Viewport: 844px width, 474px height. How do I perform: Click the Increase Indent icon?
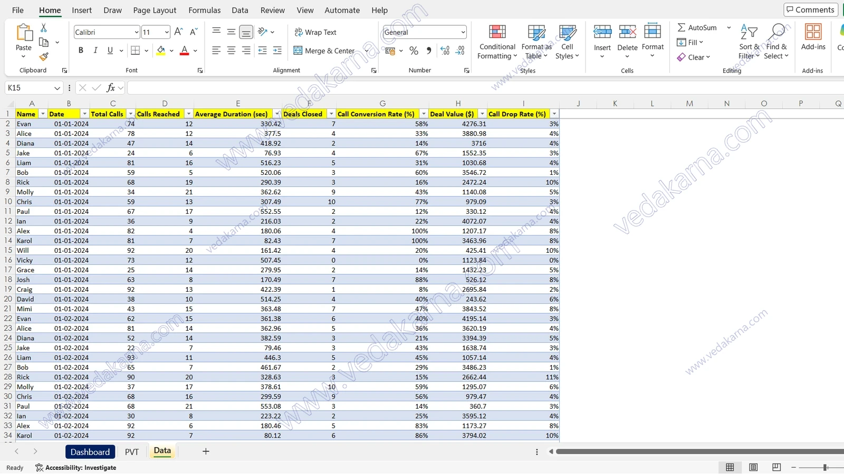277,51
